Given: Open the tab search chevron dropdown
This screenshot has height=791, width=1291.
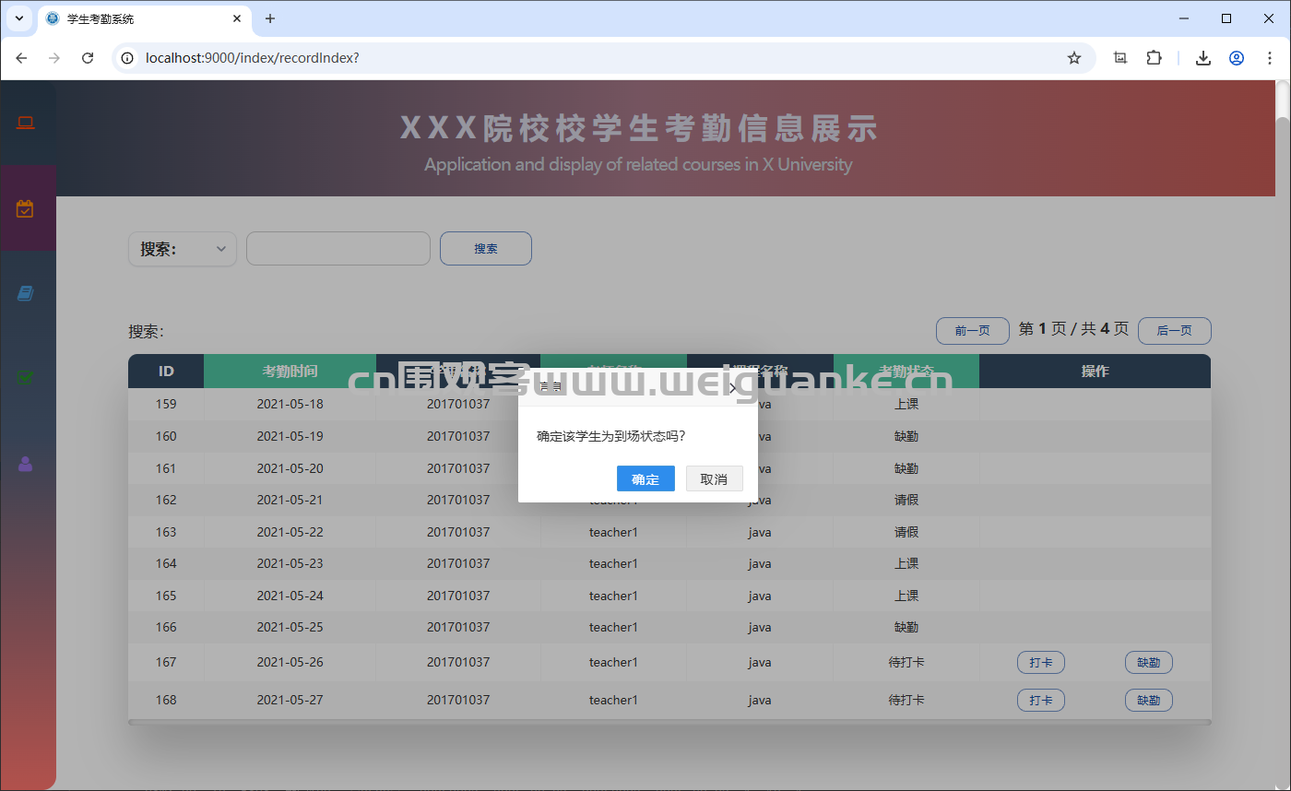Looking at the screenshot, I should tap(19, 18).
